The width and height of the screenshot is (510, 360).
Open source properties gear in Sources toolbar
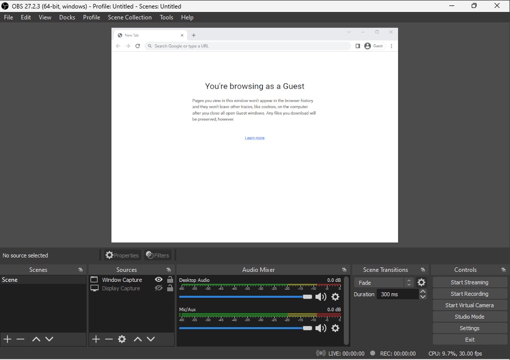click(122, 339)
